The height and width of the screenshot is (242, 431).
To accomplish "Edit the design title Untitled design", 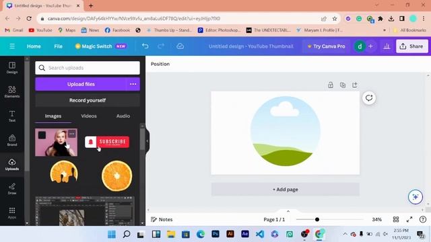I will [251, 46].
